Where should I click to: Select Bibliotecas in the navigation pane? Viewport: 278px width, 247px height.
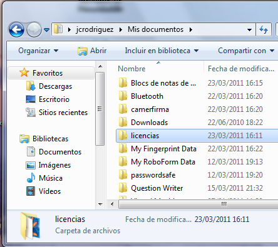pos(50,139)
